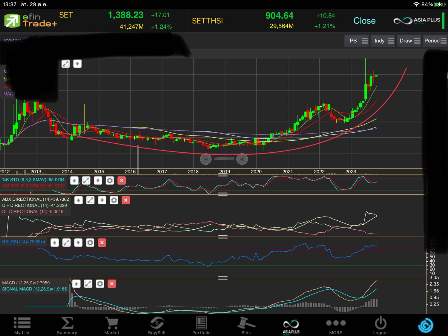Tap the Logout power button
Image resolution: width=448 pixels, height=336 pixels.
(x=381, y=326)
